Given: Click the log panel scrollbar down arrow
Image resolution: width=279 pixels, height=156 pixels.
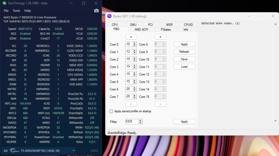Looking at the screenshot, I should tap(276, 121).
